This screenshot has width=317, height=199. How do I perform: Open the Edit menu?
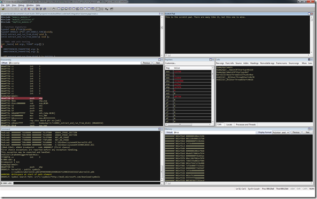click(8, 5)
